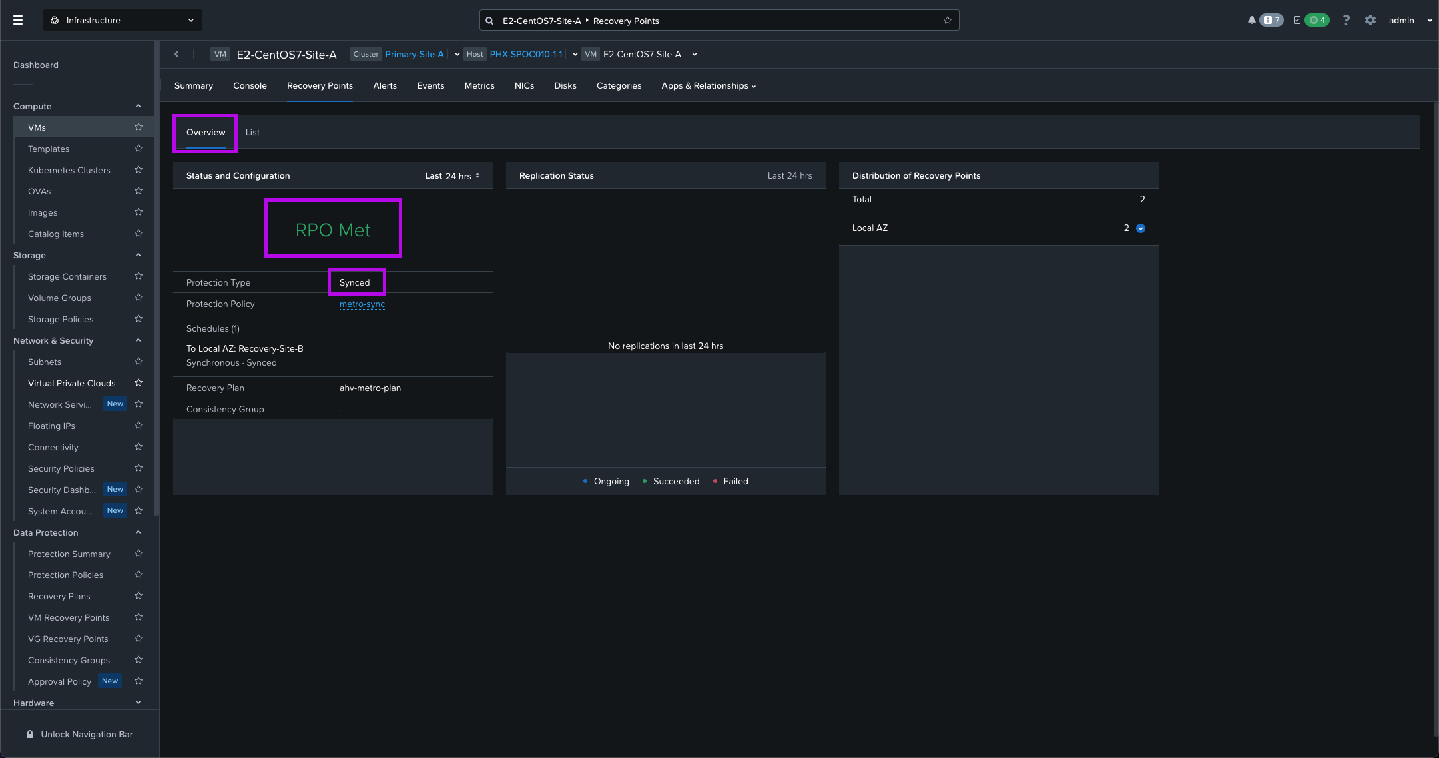This screenshot has height=758, width=1439.
Task: Click the search magnifier icon
Action: (x=489, y=21)
